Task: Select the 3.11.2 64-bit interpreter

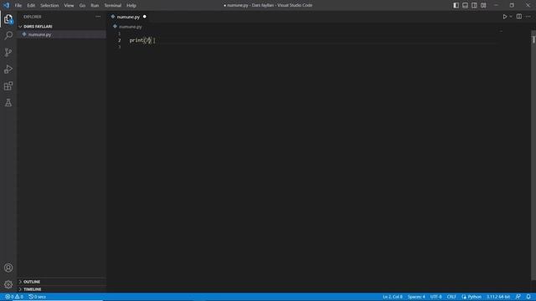Action: 498,297
